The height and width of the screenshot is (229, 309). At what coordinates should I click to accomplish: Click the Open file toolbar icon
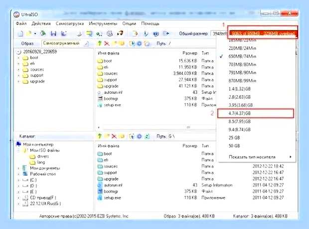(x=29, y=34)
